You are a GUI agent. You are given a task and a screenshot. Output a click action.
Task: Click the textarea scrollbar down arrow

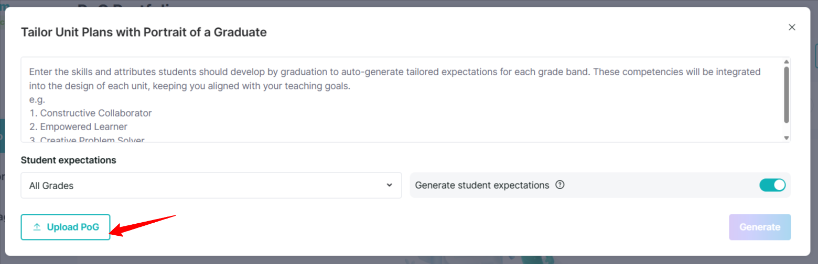point(786,137)
